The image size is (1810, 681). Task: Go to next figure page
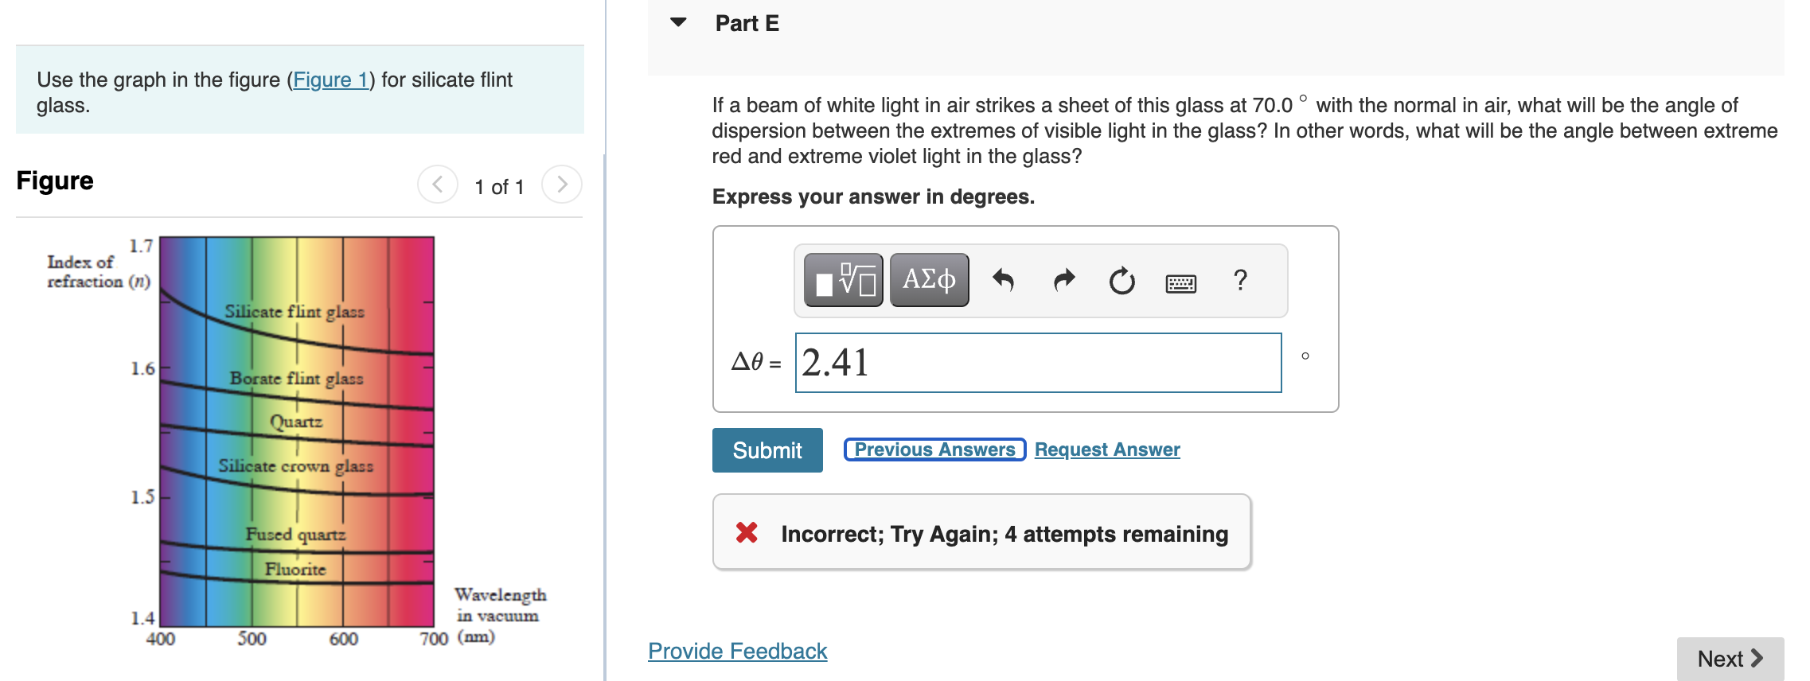[563, 184]
